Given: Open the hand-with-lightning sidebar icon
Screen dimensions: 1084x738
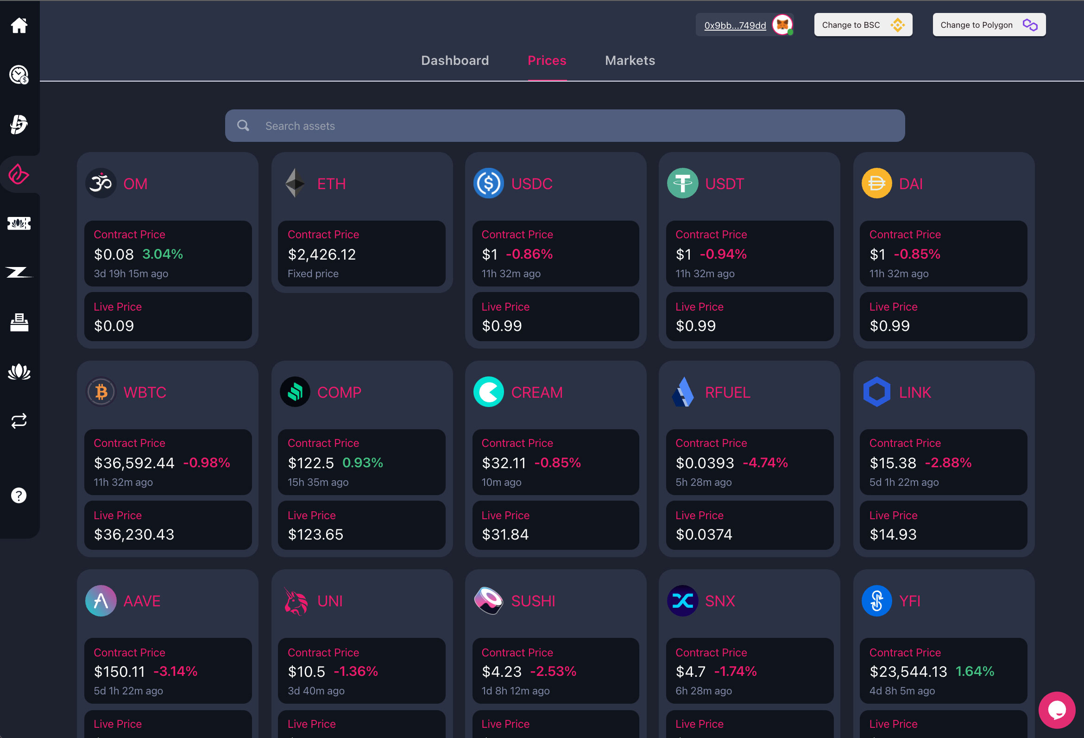Looking at the screenshot, I should click(19, 124).
